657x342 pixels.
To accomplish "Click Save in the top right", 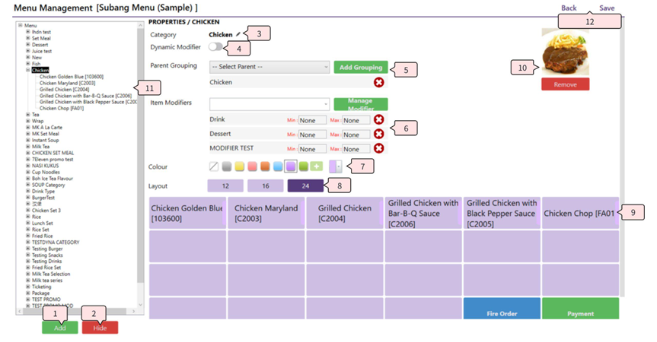I will pos(607,8).
